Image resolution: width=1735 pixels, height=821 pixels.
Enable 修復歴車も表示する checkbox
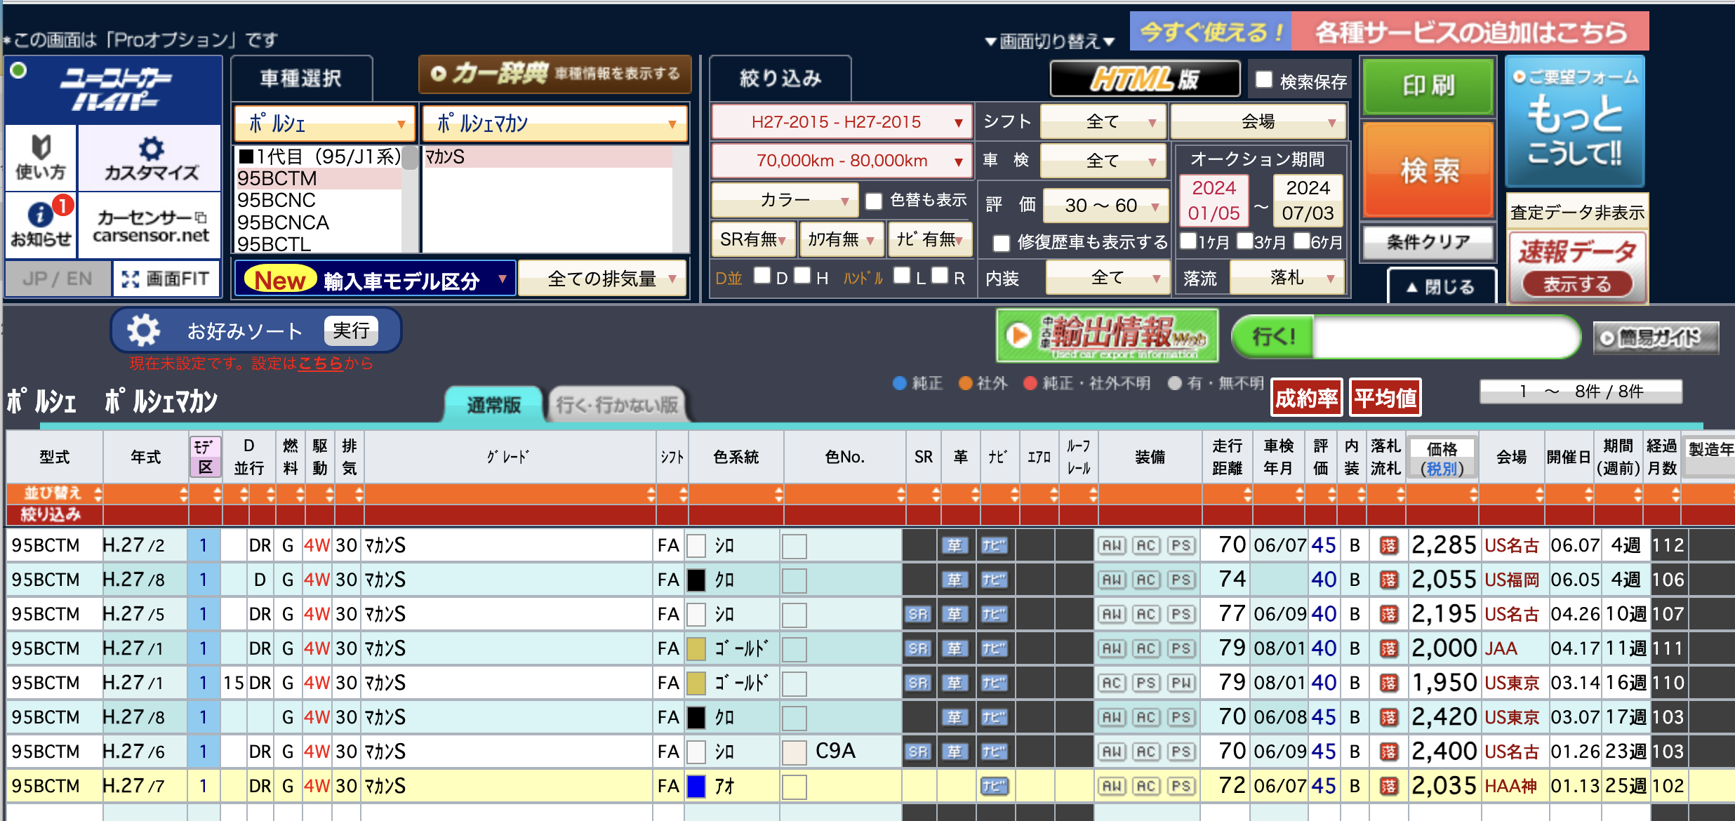tap(1002, 243)
